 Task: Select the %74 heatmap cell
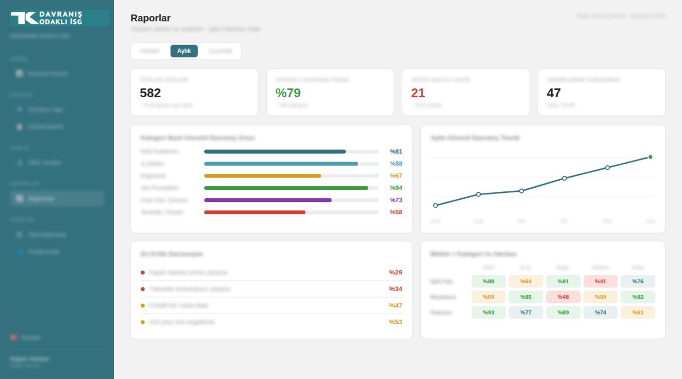click(600, 312)
